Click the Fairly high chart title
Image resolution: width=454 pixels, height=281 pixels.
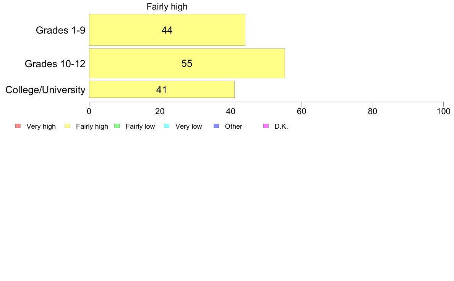(167, 6)
